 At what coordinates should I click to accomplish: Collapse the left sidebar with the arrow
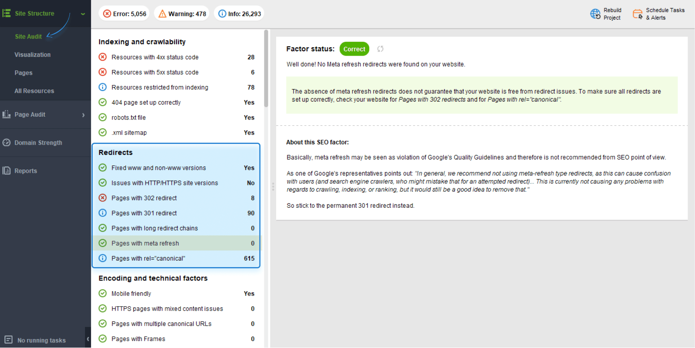[x=88, y=339]
